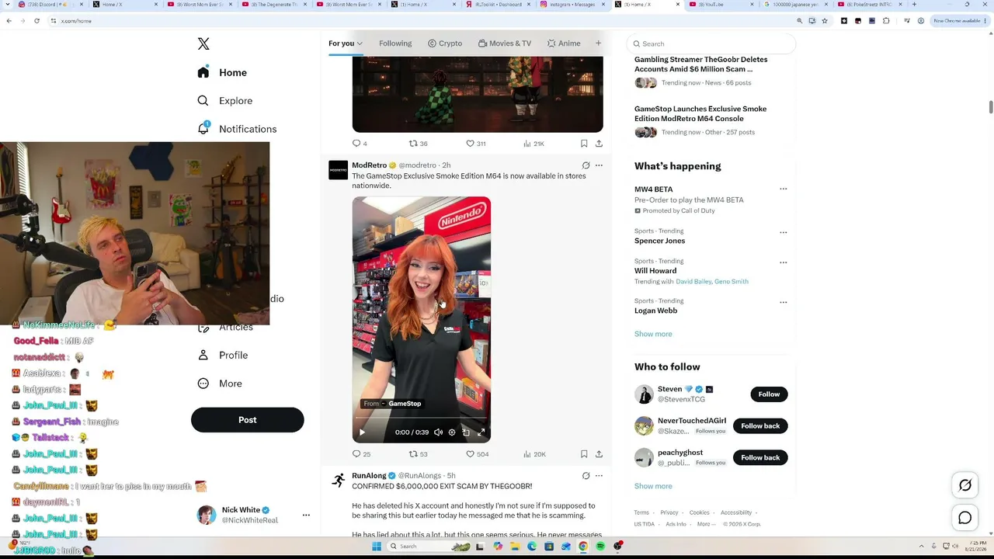The width and height of the screenshot is (994, 559).
Task: Open video settings gear on the player
Action: coord(452,432)
